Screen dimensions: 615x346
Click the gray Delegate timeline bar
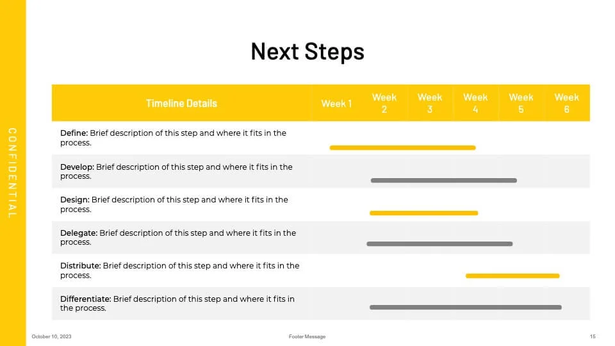pyautogui.click(x=439, y=243)
